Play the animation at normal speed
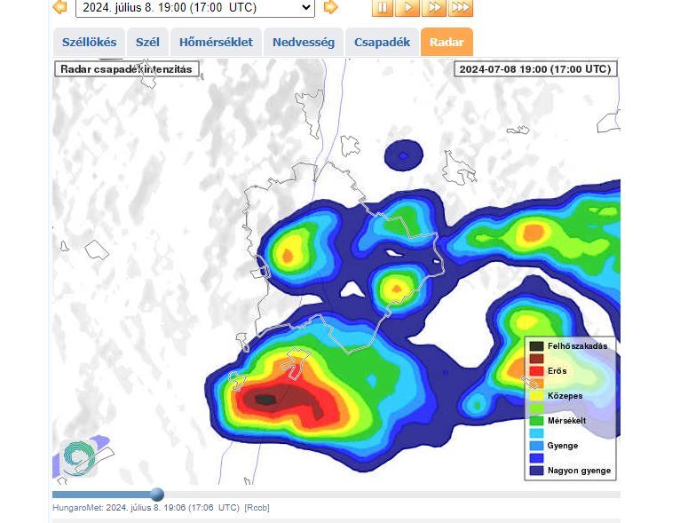Viewport: 688px width, 523px height. (407, 8)
